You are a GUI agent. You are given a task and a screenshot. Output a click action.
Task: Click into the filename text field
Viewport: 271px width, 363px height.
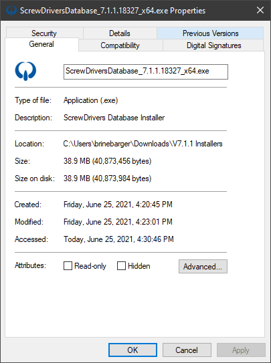click(146, 72)
